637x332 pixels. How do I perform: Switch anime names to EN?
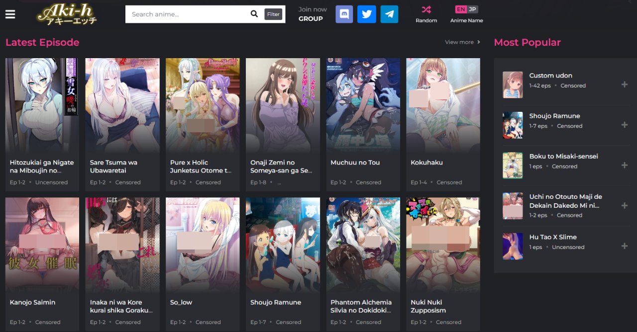461,9
